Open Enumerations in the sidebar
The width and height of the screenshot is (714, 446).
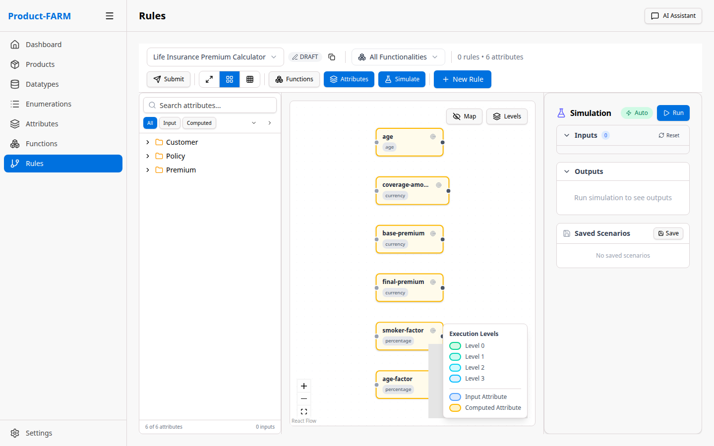click(49, 104)
